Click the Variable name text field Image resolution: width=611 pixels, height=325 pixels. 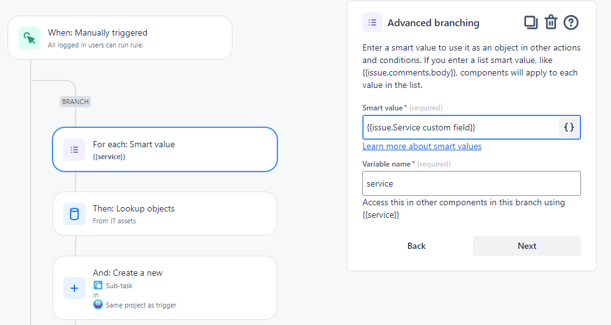[471, 183]
